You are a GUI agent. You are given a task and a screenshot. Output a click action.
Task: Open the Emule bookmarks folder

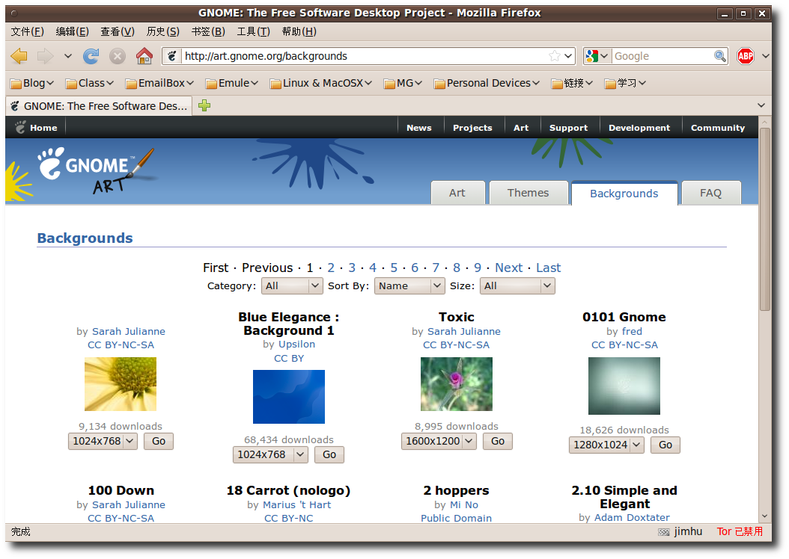coord(232,83)
